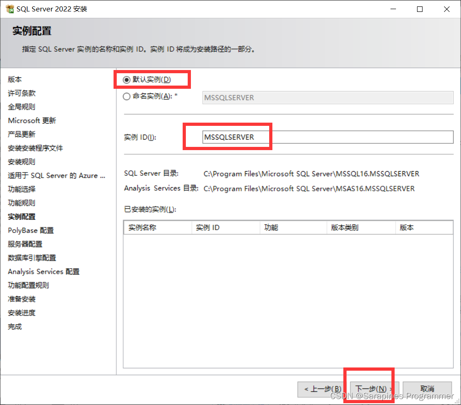461x405 pixels.
Task: Click the disabled named instance MSSQLSERVER field
Action: coord(328,97)
